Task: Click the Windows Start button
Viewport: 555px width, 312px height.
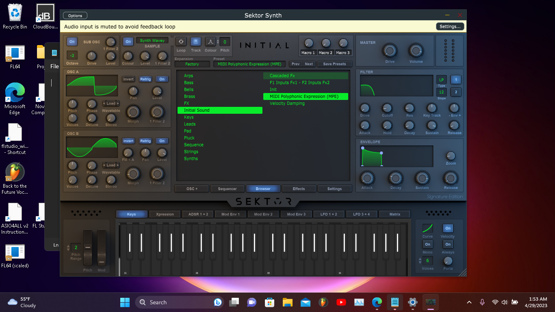Action: click(125, 302)
